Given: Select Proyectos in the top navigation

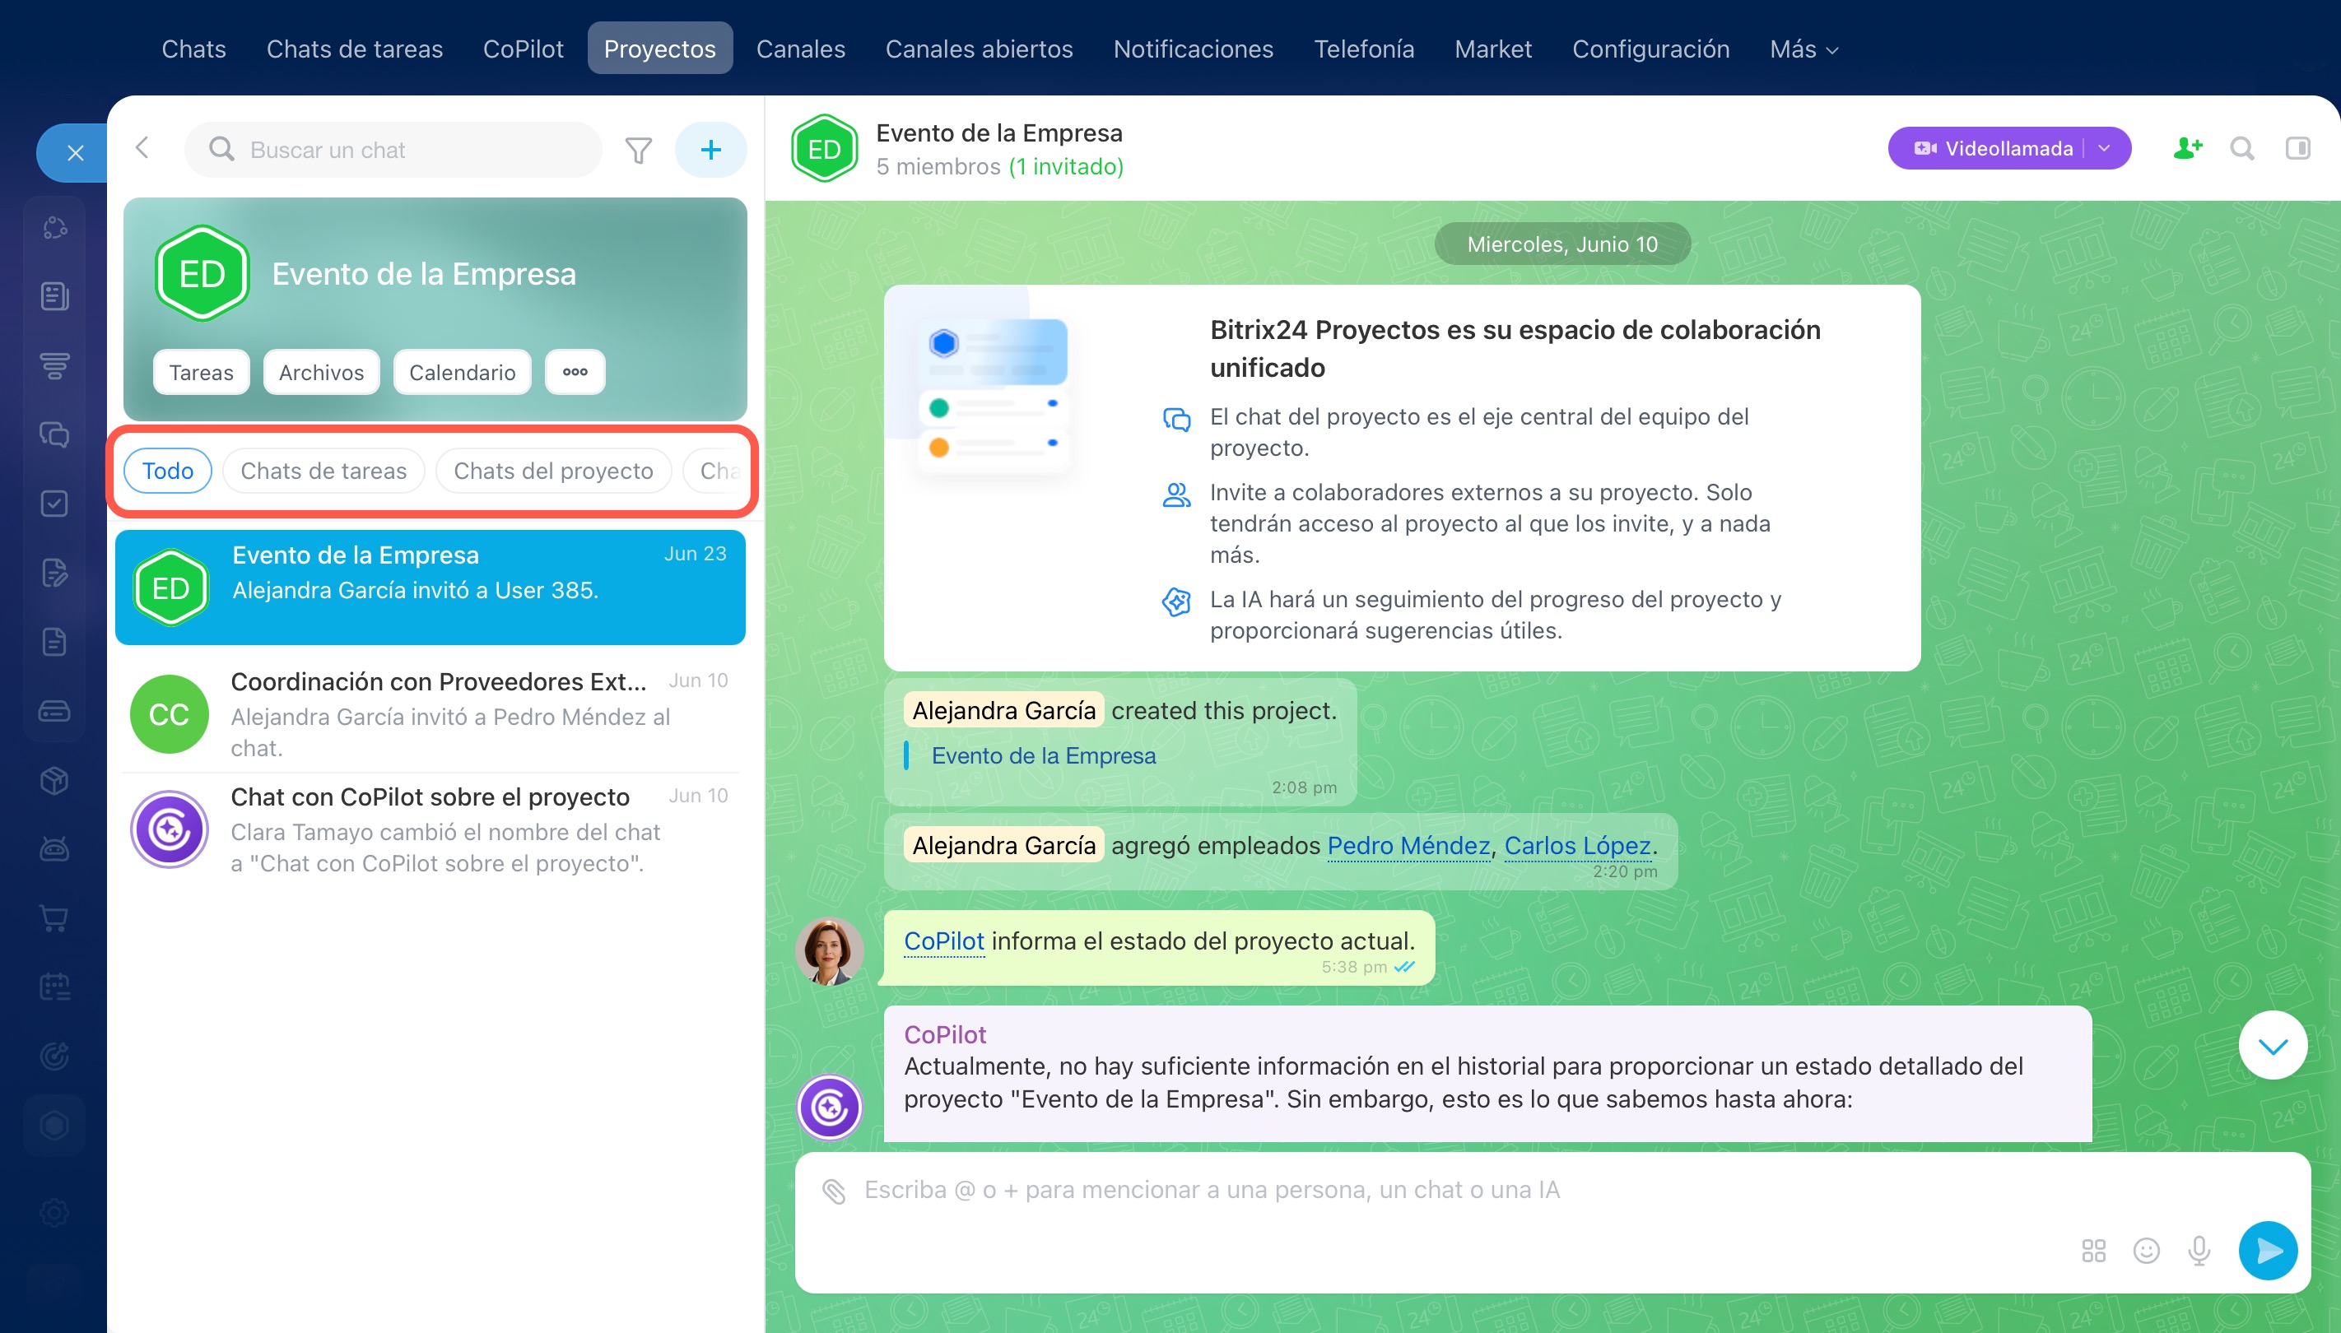Looking at the screenshot, I should click(659, 49).
